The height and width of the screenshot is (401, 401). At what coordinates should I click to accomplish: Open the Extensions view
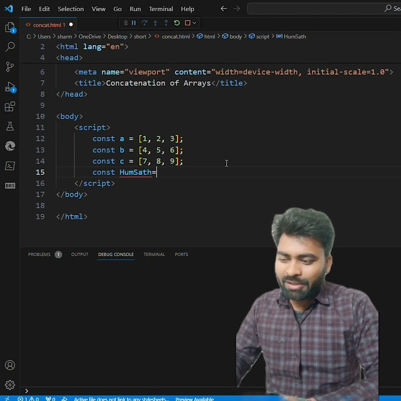pos(10,106)
